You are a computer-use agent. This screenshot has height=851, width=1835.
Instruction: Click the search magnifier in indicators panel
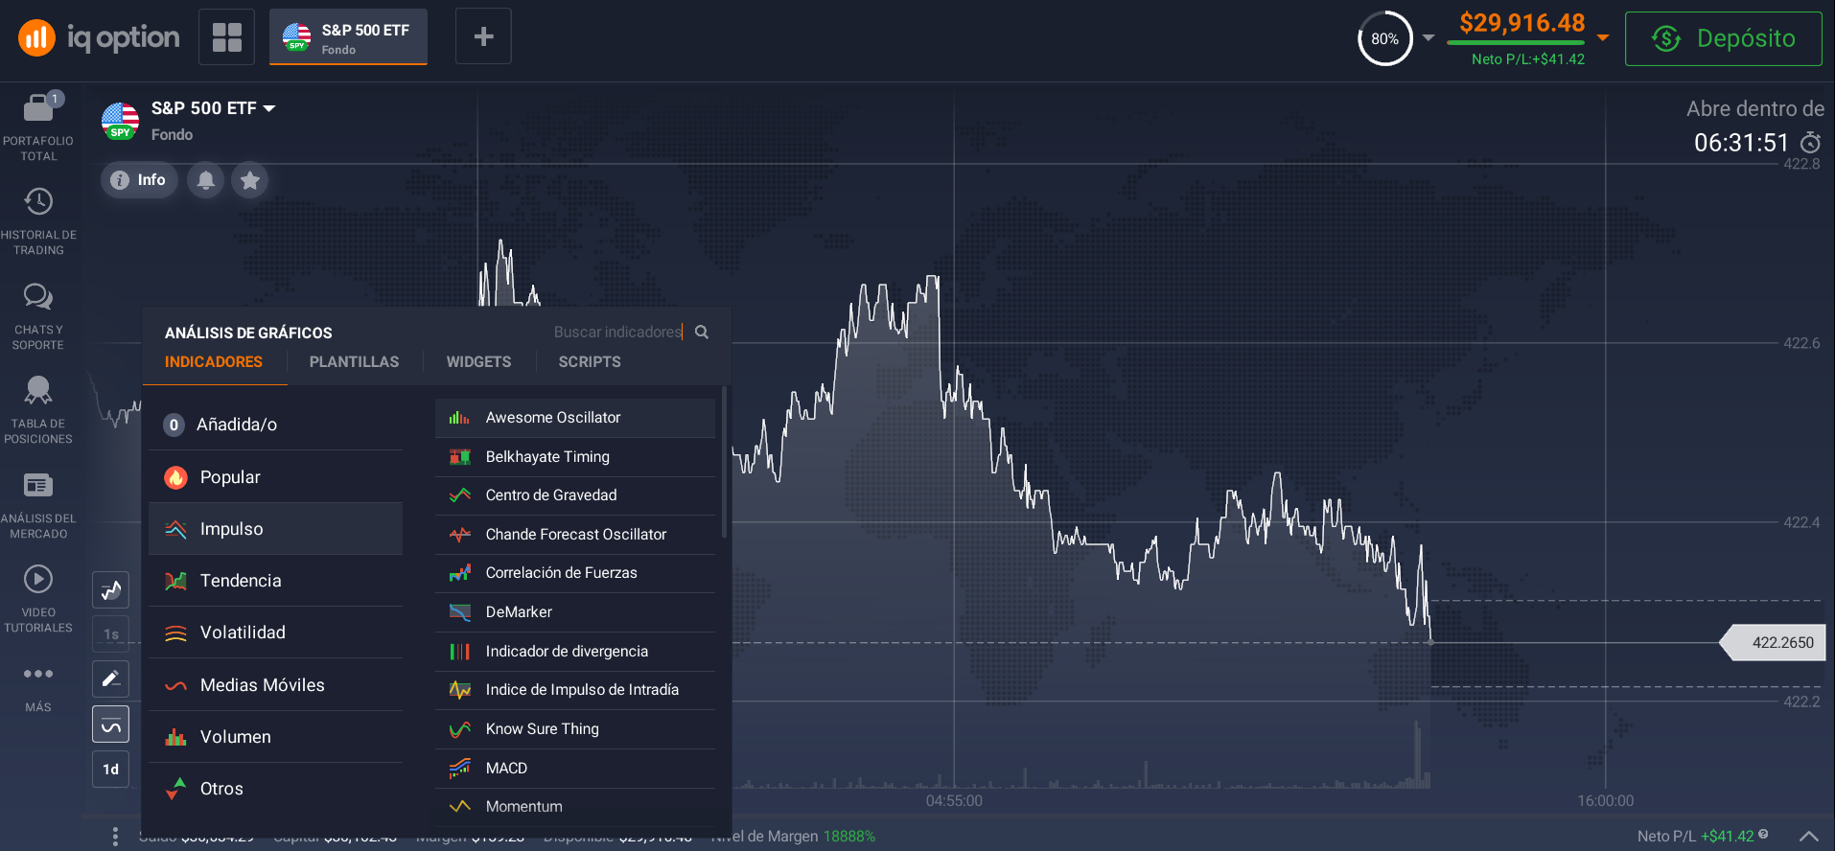702,332
